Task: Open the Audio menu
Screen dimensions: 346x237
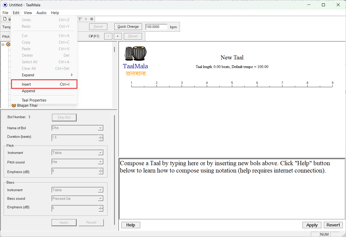Action: point(41,13)
